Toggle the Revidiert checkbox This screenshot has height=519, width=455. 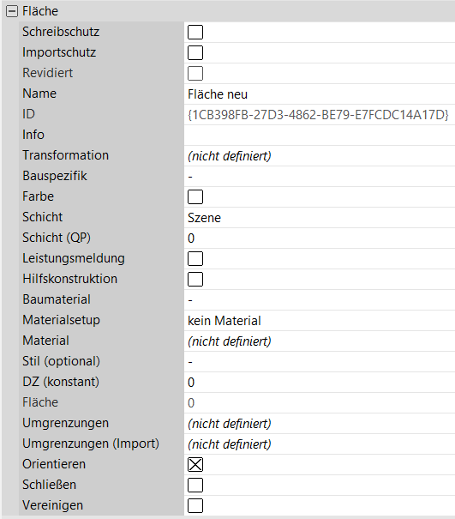[195, 73]
